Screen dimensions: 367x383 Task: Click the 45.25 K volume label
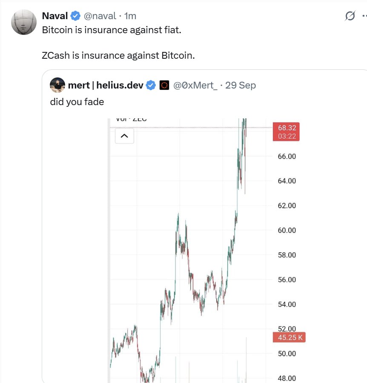[289, 338]
